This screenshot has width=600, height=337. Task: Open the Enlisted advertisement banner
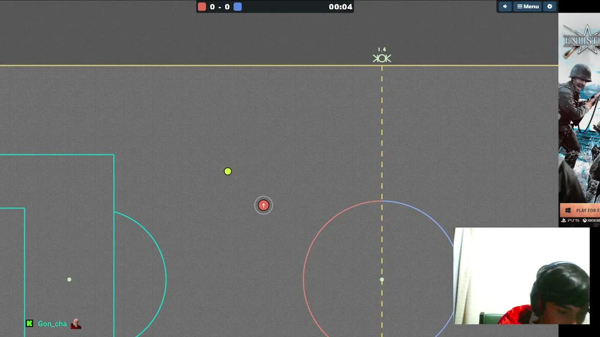click(579, 120)
